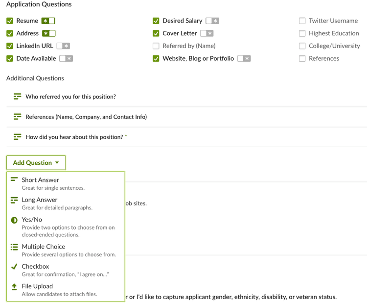Screen dimensions: 367x304
Task: Toggle Desired Salary required switch on
Action: 212,21
